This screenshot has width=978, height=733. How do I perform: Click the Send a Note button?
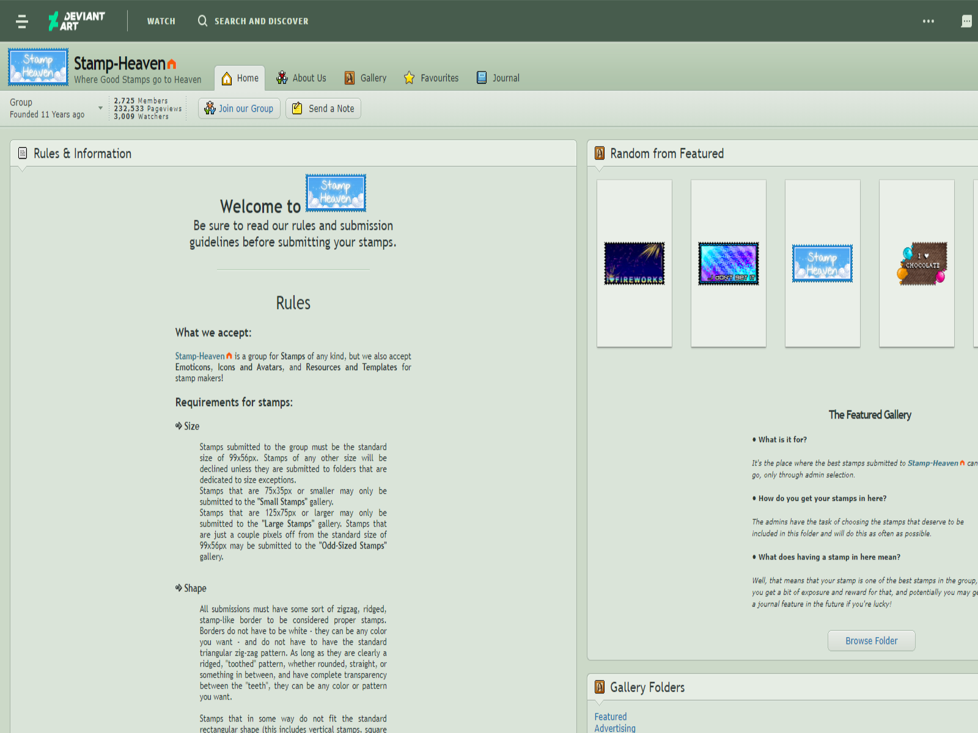(x=323, y=109)
